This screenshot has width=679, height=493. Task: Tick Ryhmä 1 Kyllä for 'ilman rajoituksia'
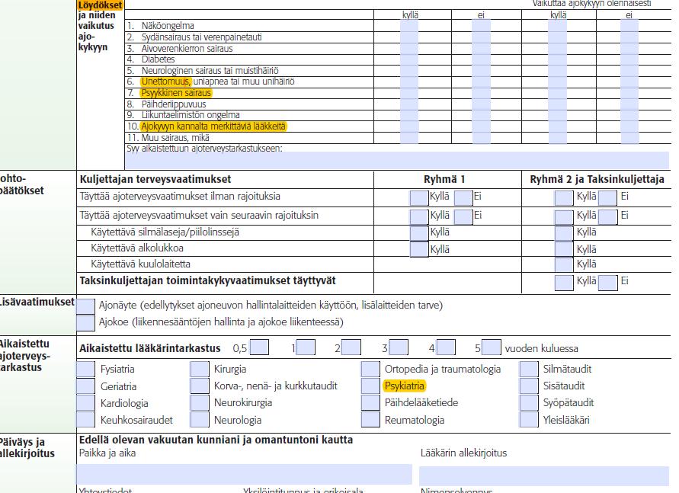(x=418, y=198)
